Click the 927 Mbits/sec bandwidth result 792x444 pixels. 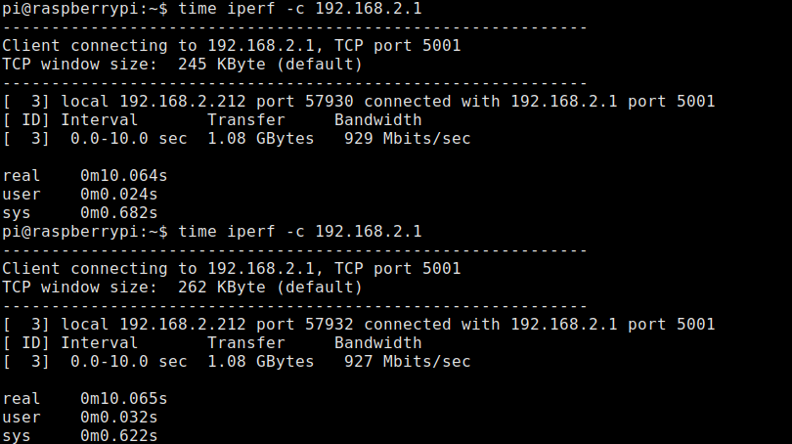pos(407,362)
